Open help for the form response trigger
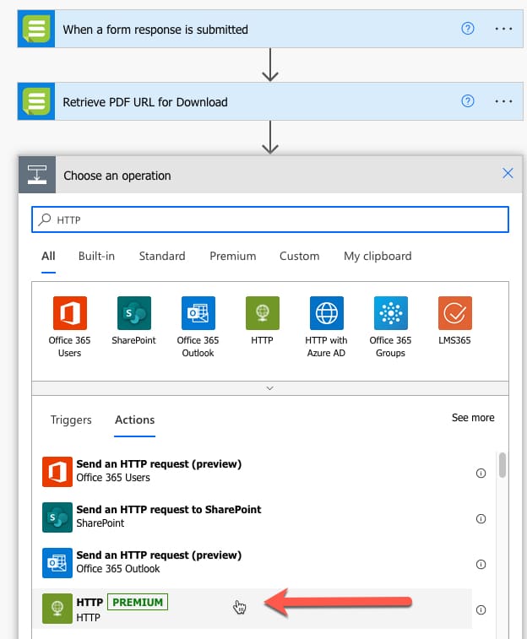The image size is (527, 639). [x=468, y=29]
